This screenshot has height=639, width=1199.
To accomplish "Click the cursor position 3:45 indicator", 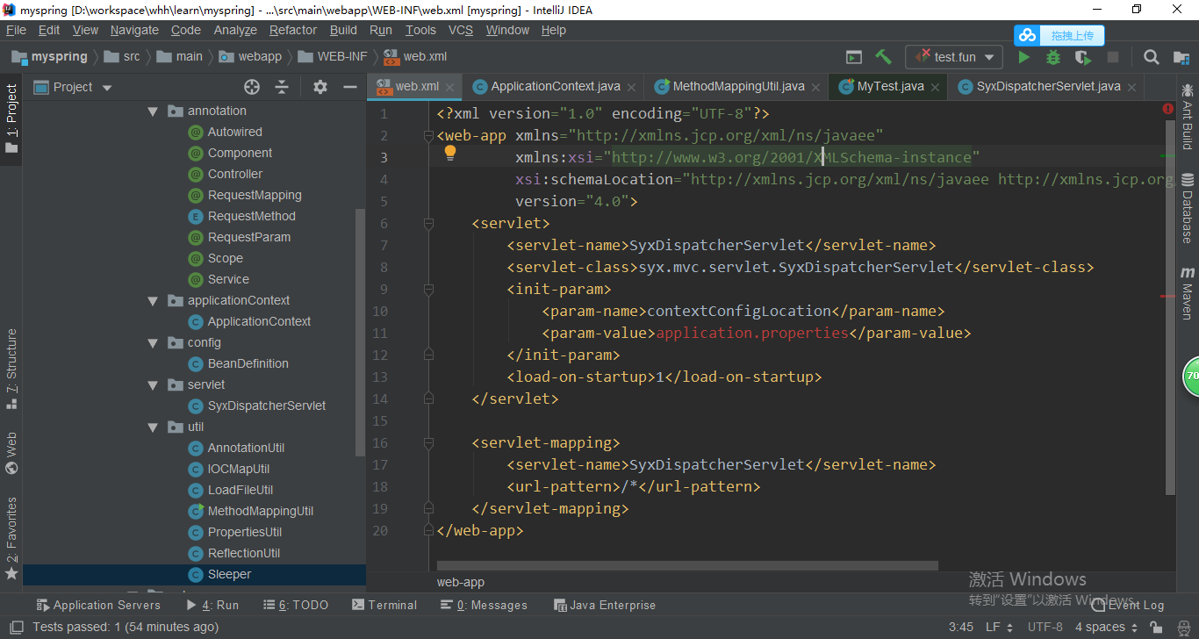I will [x=961, y=628].
